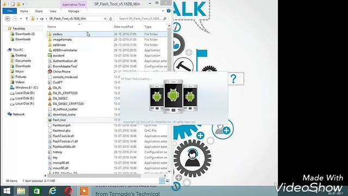Open the Share ribbon tab
The image size is (348, 196).
pos(39,11)
